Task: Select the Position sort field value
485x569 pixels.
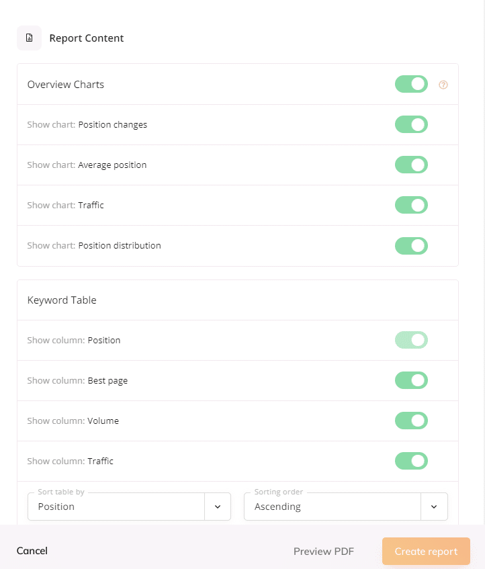Action: tap(116, 507)
